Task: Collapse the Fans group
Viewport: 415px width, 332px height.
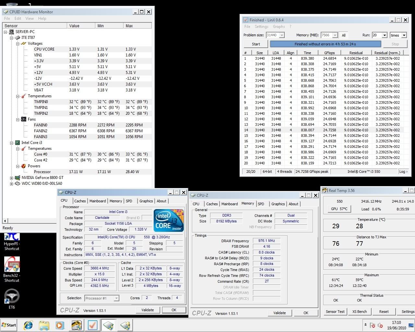Action: point(18,119)
